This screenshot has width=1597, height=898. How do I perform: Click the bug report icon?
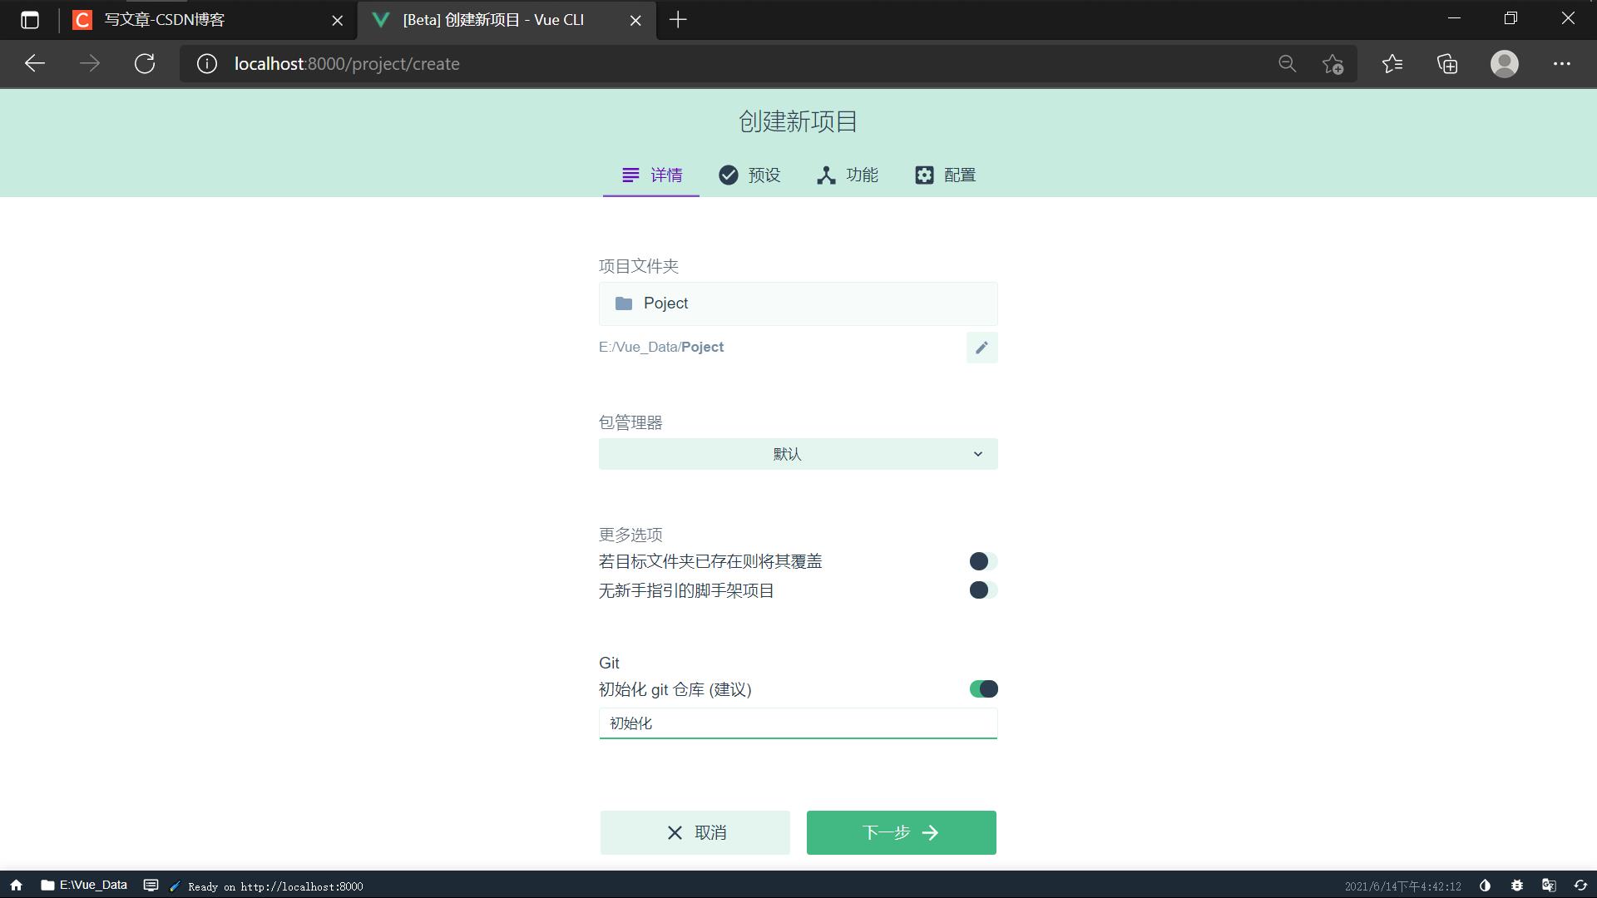click(1516, 886)
